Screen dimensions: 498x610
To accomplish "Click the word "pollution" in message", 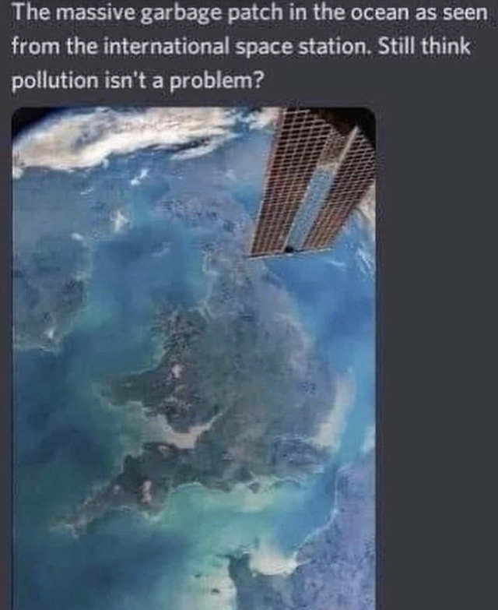I will pos(54,81).
